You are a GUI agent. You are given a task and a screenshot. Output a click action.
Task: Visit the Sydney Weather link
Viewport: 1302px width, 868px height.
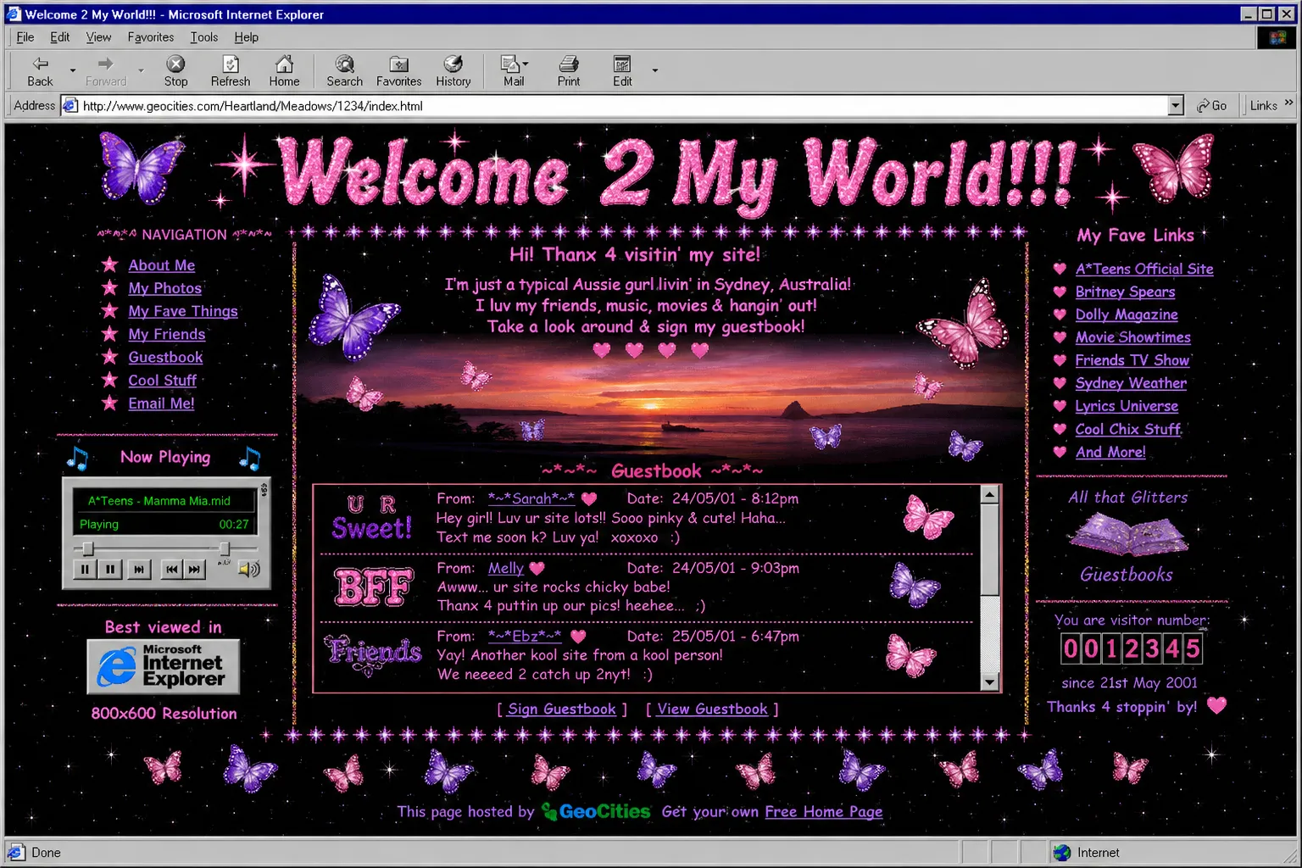coord(1131,383)
